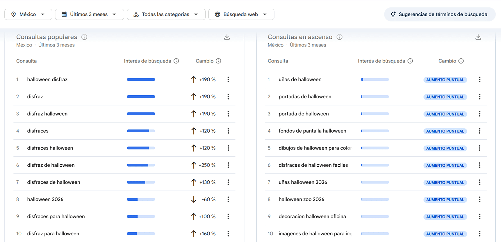Show info for Consultas en ascenso title
The height and width of the screenshot is (242, 501).
click(x=339, y=37)
